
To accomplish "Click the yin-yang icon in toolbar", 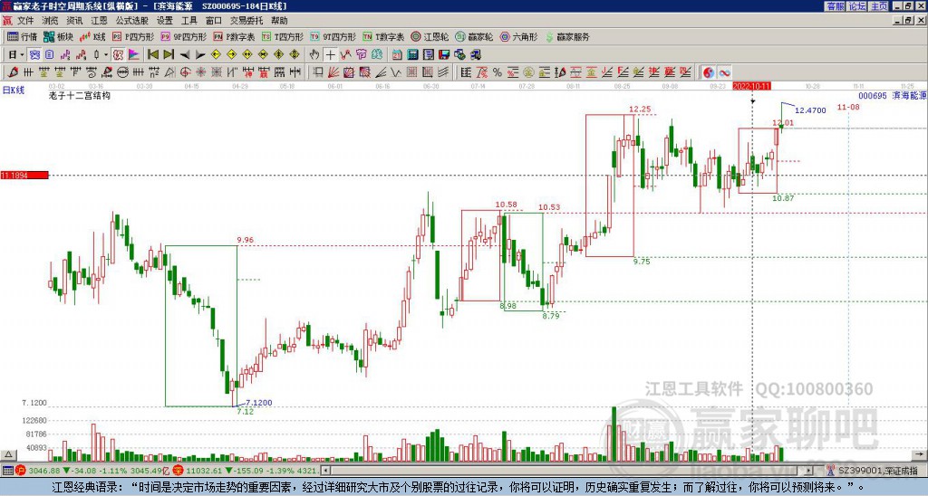I will 708,72.
